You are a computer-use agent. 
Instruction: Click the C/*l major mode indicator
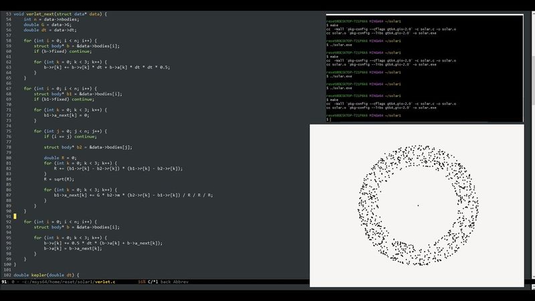(x=152, y=282)
